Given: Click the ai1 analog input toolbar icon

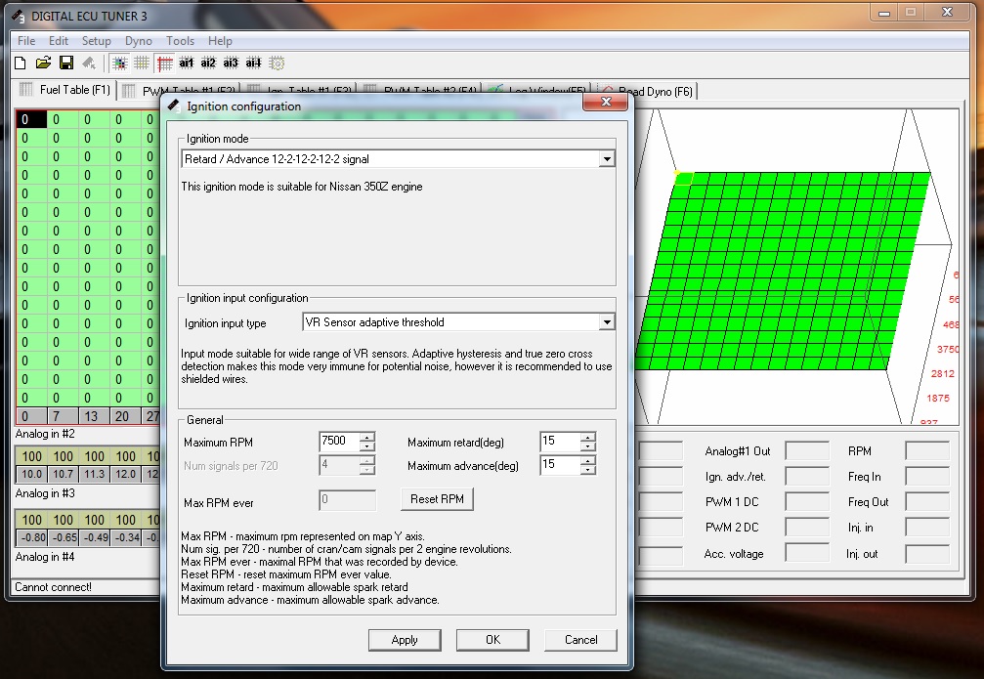Looking at the screenshot, I should tap(187, 64).
